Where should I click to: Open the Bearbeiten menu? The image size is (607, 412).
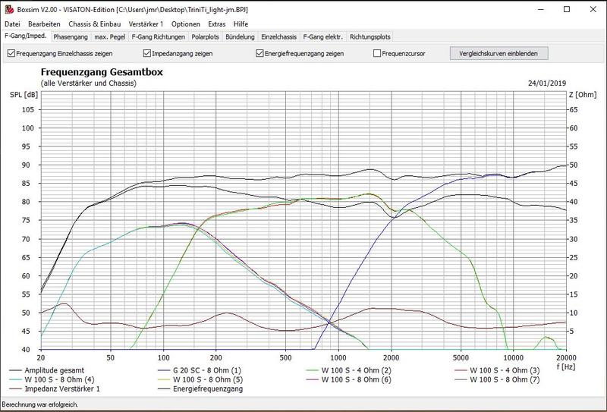(44, 24)
